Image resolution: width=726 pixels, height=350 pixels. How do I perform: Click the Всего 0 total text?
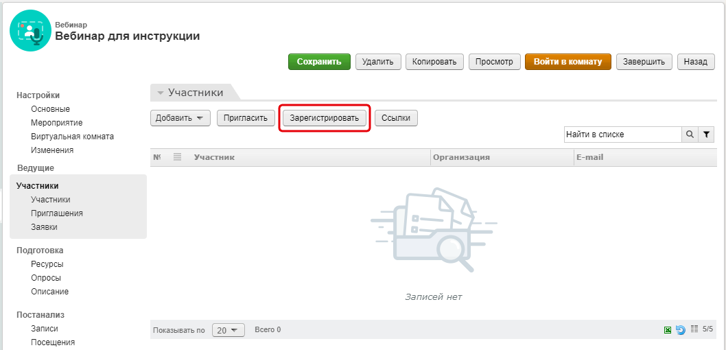[x=268, y=329]
